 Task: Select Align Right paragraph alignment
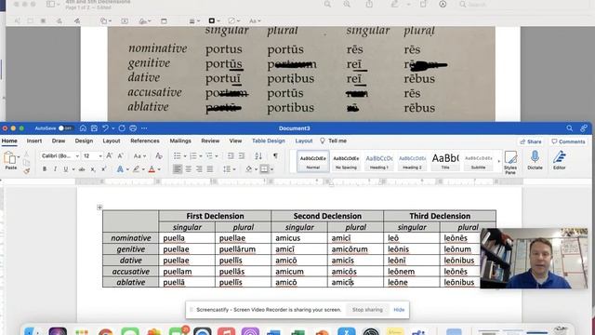click(199, 169)
